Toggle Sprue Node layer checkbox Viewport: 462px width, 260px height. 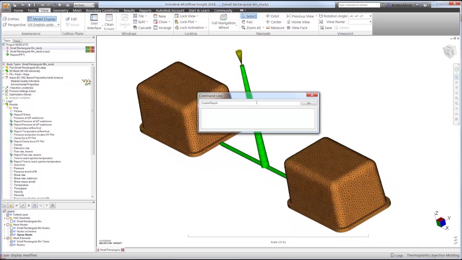pos(11,235)
